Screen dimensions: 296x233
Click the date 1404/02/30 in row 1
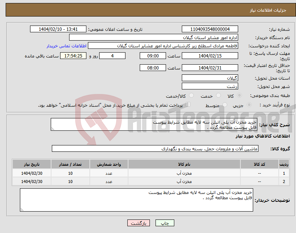point(32,173)
